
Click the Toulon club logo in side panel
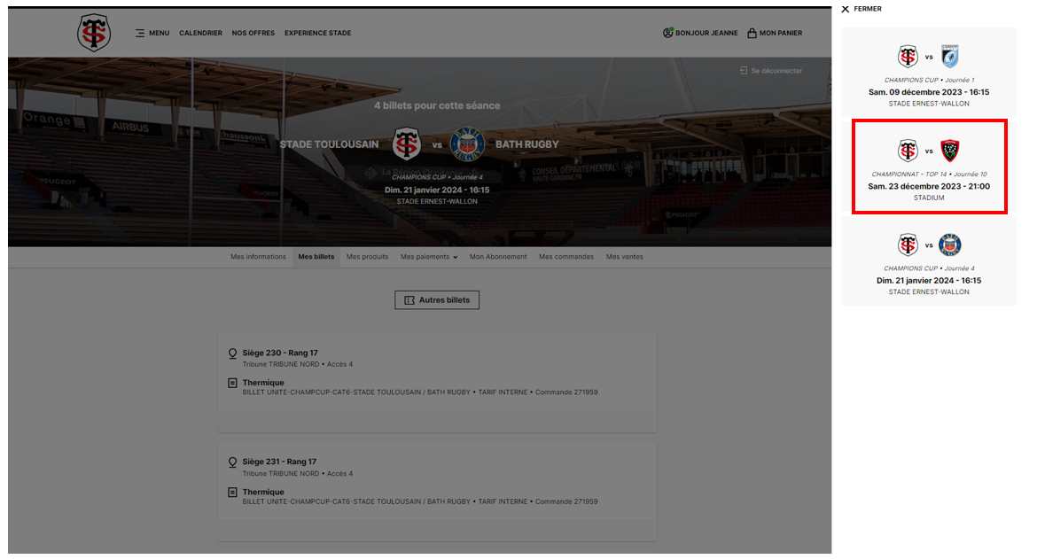pos(950,151)
